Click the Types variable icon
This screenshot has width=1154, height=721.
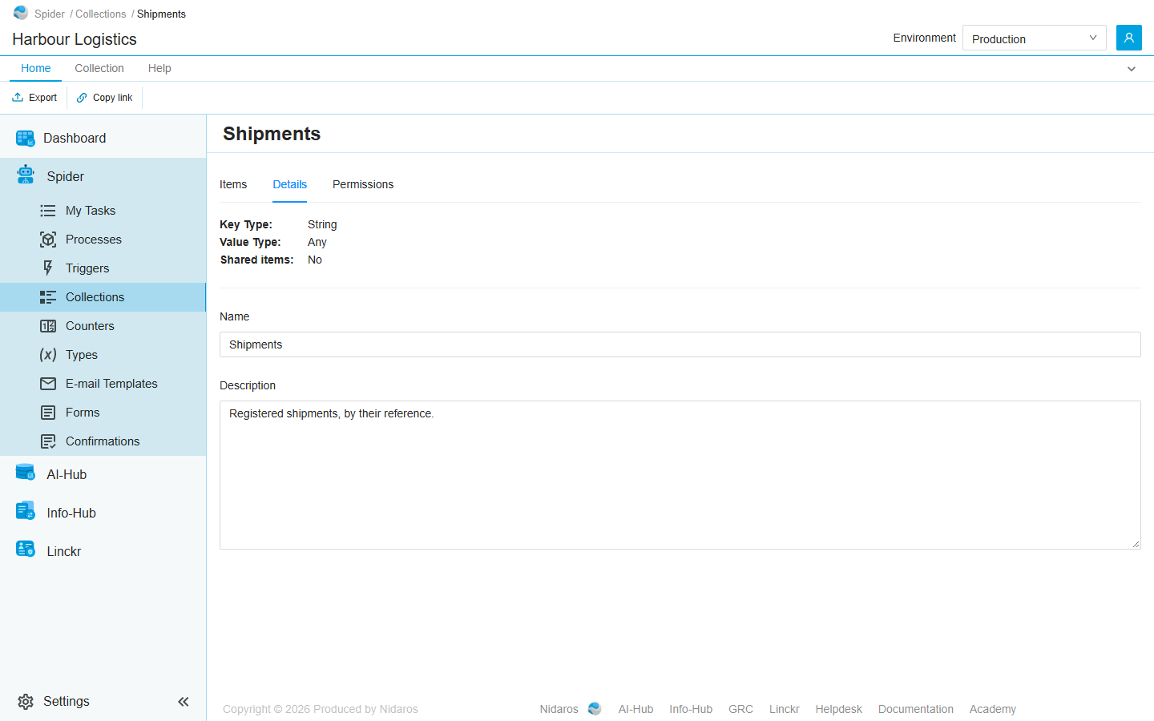48,355
